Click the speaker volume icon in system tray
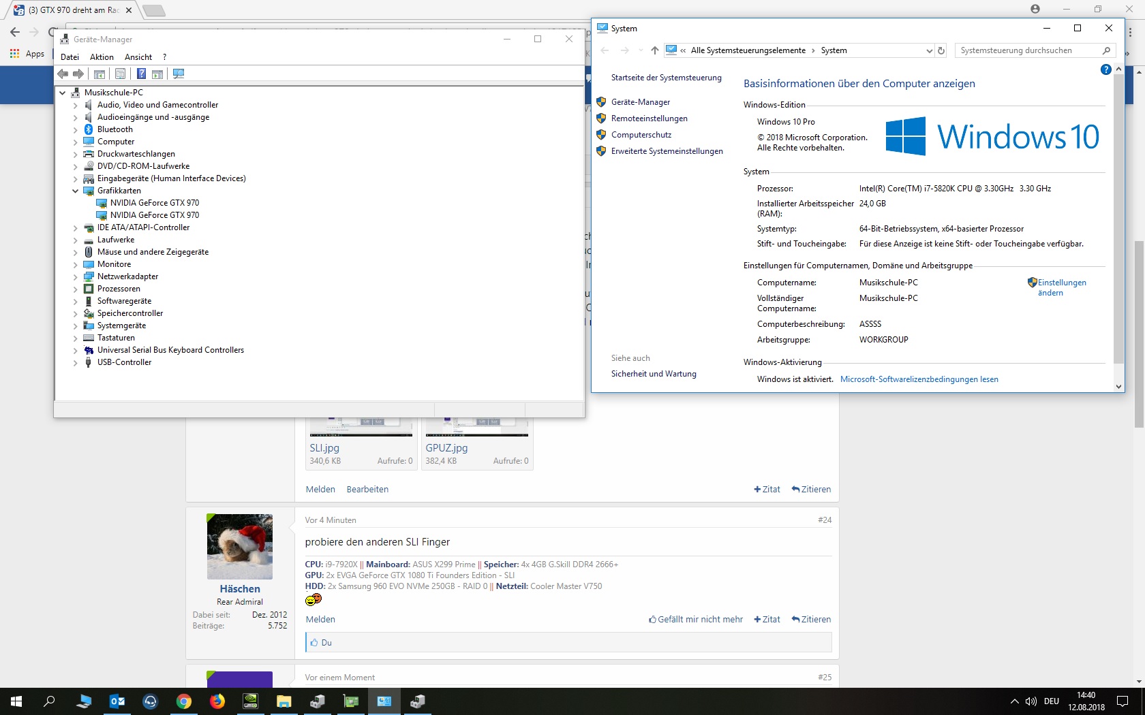1145x715 pixels. (1031, 701)
